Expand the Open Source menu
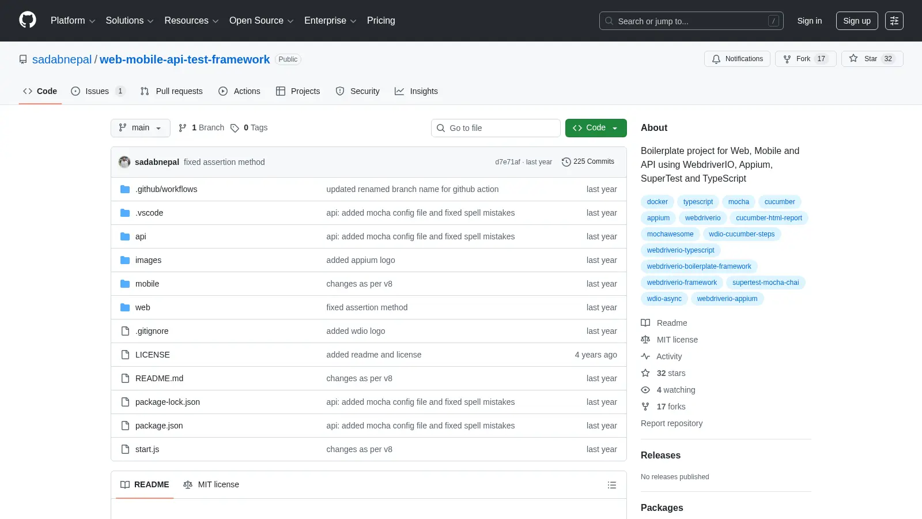This screenshot has width=922, height=519. point(262,21)
